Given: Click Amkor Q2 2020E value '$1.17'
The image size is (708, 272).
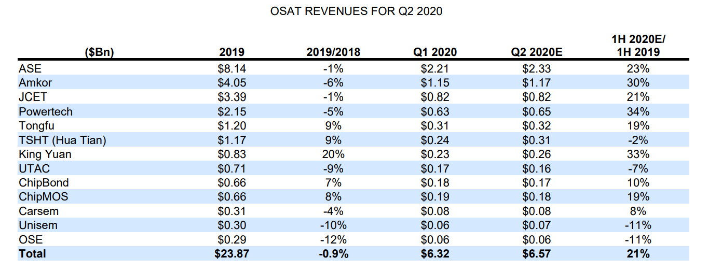Looking at the screenshot, I should [537, 82].
